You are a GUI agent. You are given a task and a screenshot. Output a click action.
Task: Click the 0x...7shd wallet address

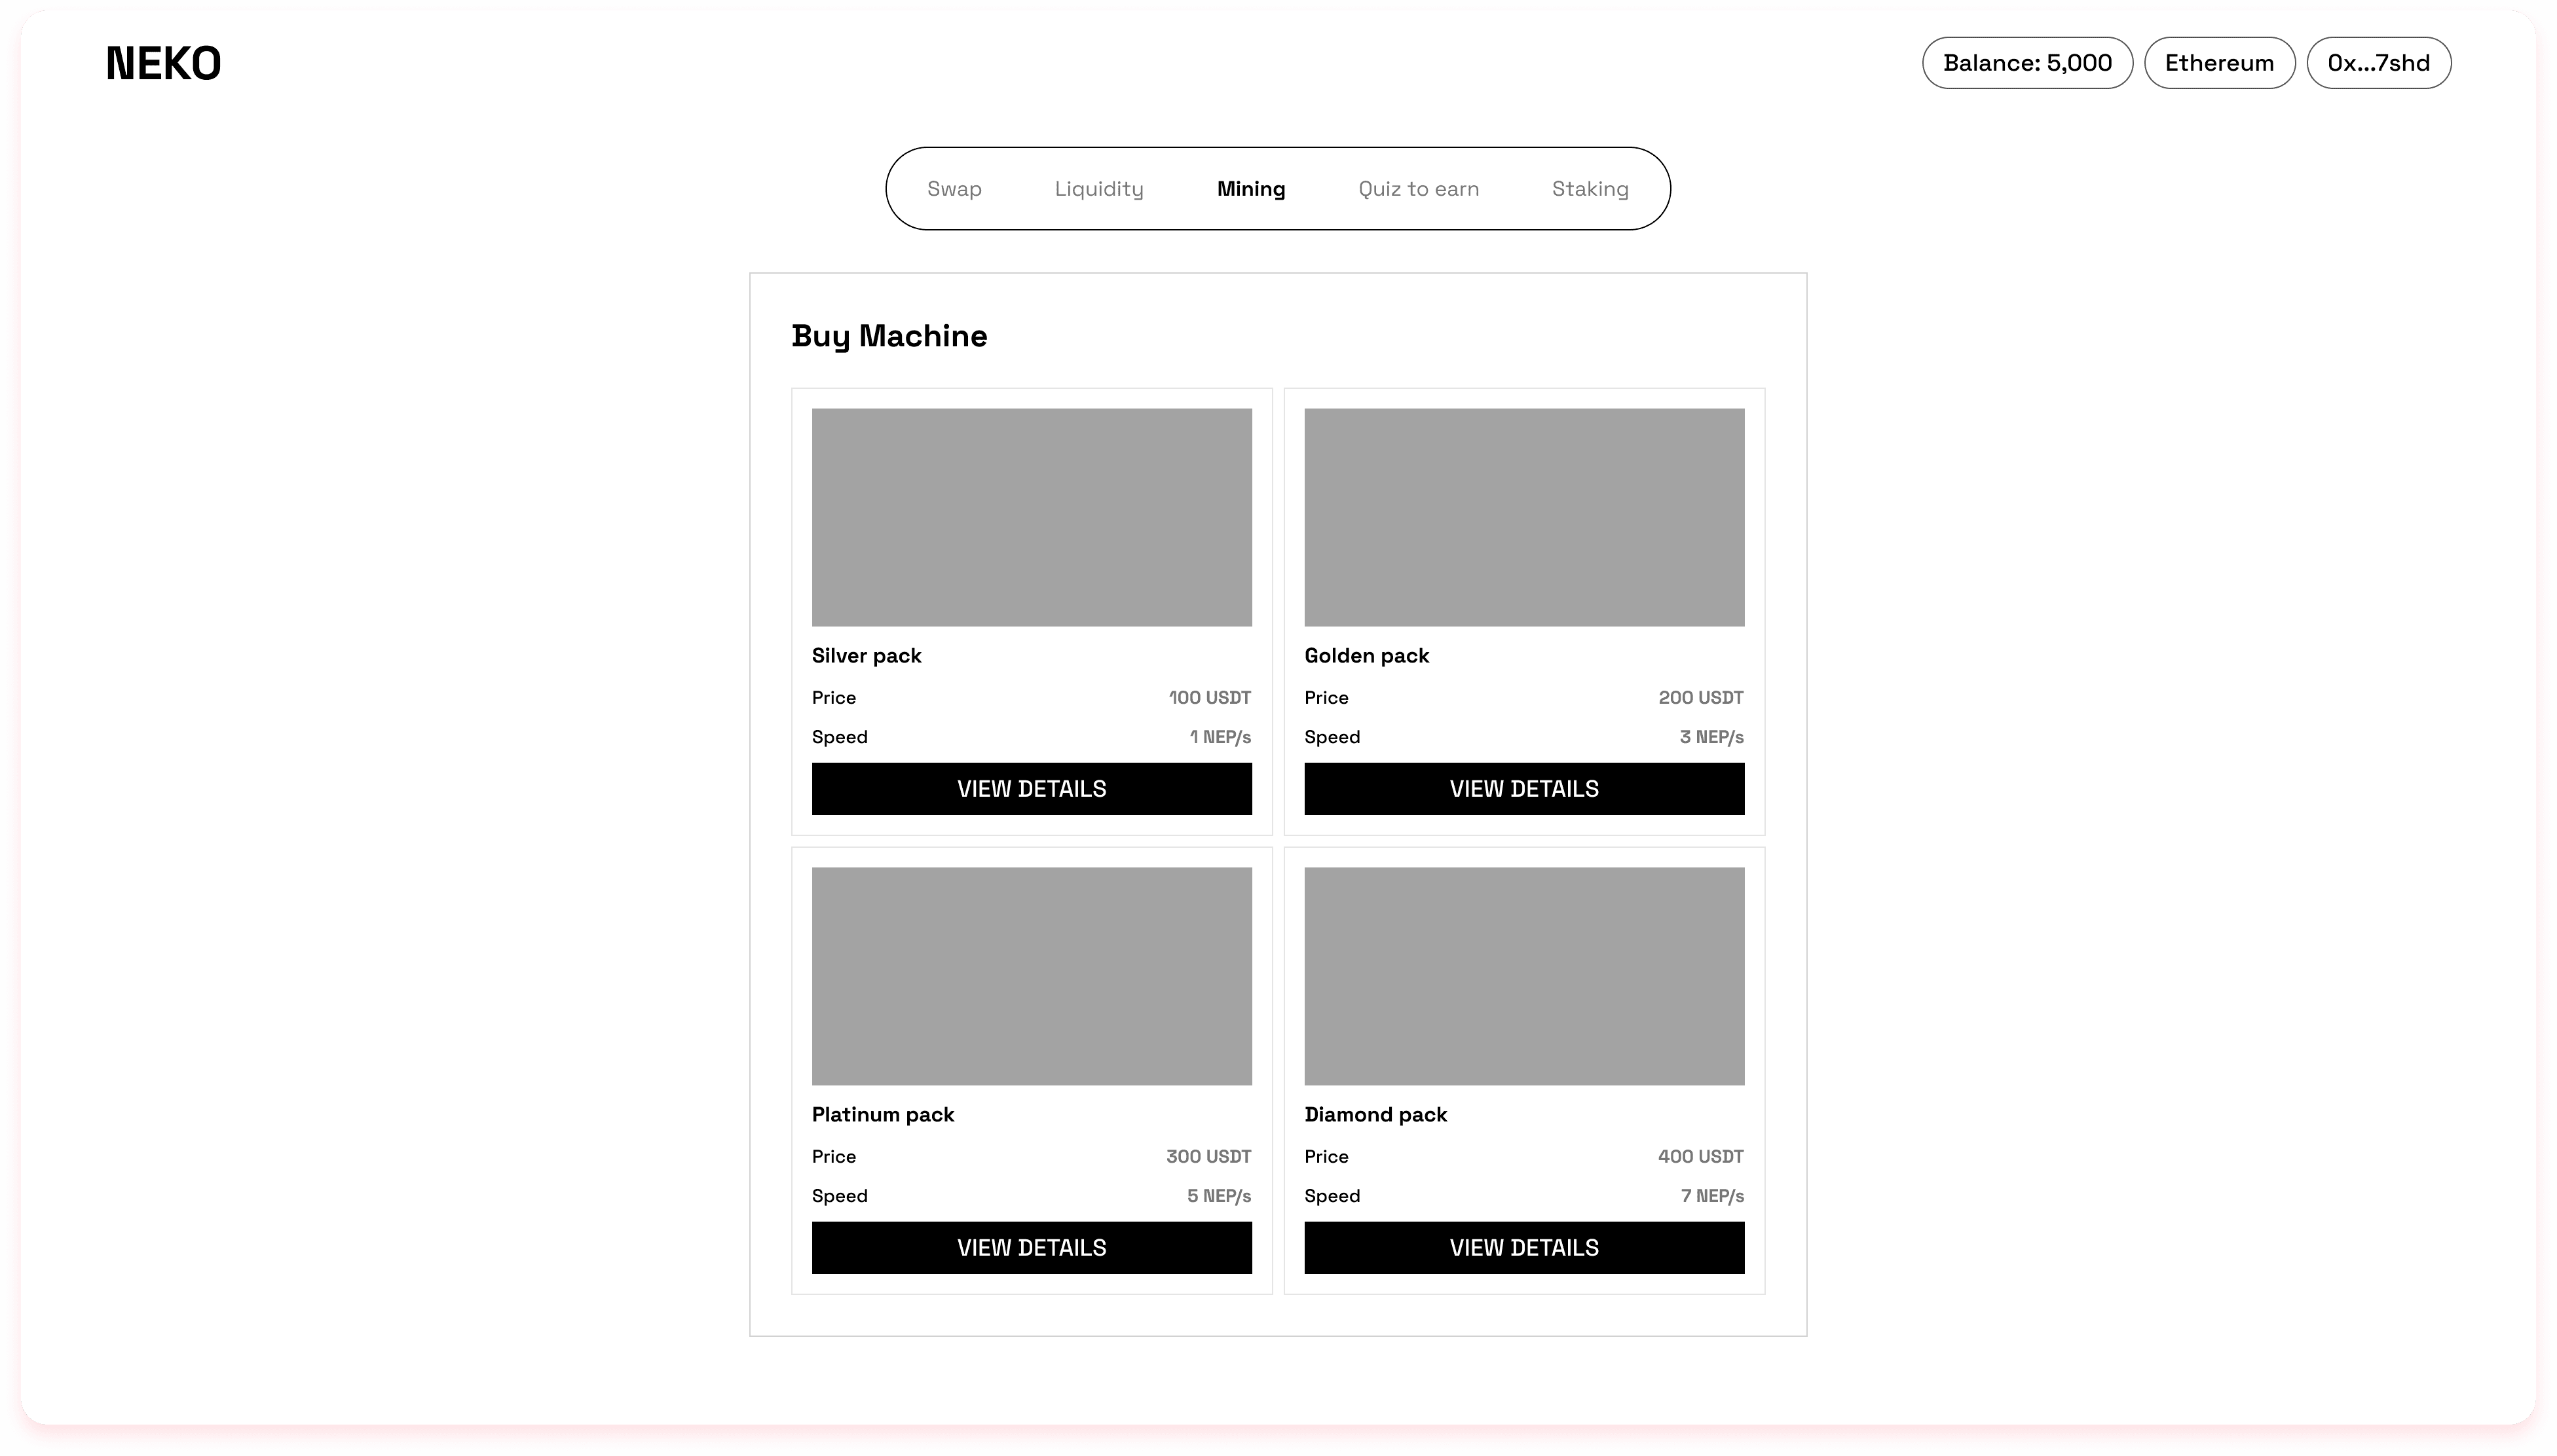tap(2378, 63)
